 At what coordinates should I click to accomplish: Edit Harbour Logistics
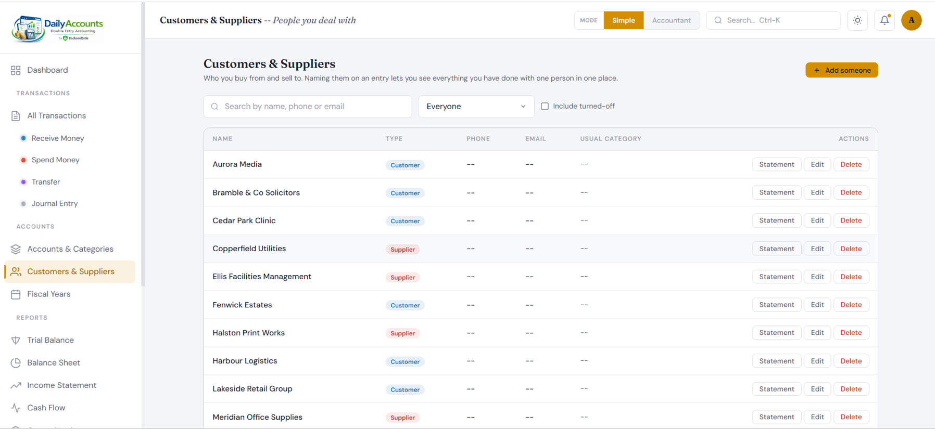817,361
